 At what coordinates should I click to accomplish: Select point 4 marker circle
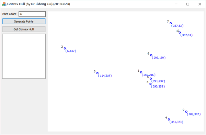[169, 119]
